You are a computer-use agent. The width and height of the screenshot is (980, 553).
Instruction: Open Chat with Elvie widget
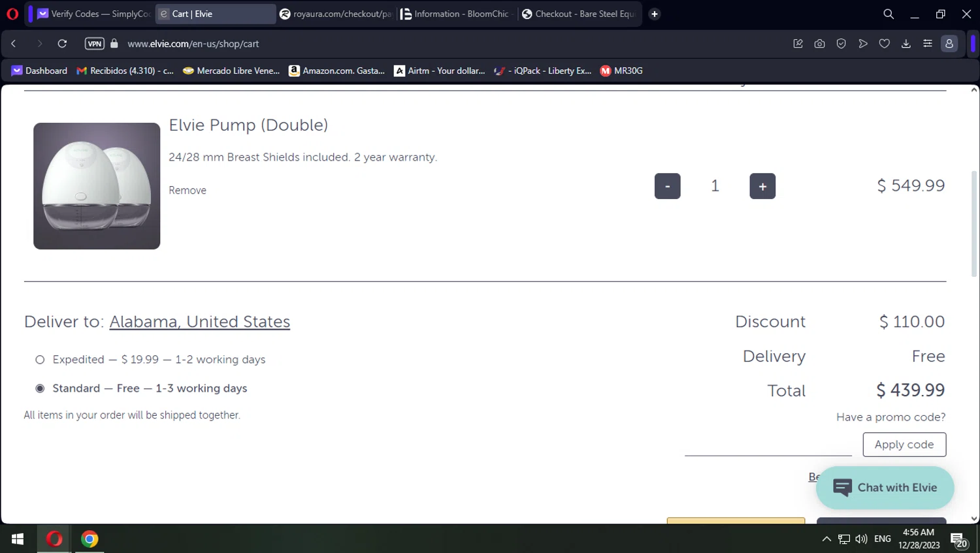(x=885, y=488)
